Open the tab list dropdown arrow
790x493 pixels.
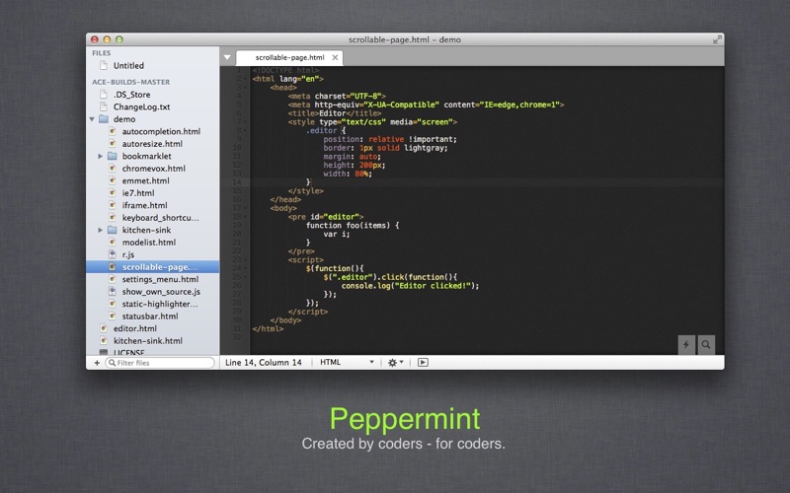pos(227,58)
